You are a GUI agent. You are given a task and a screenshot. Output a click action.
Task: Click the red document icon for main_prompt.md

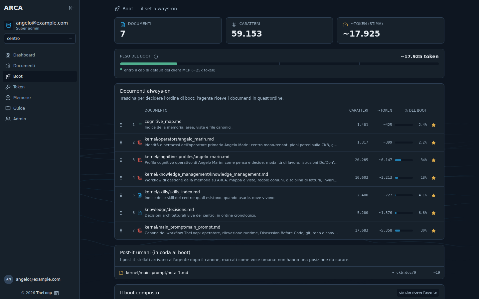140,231
